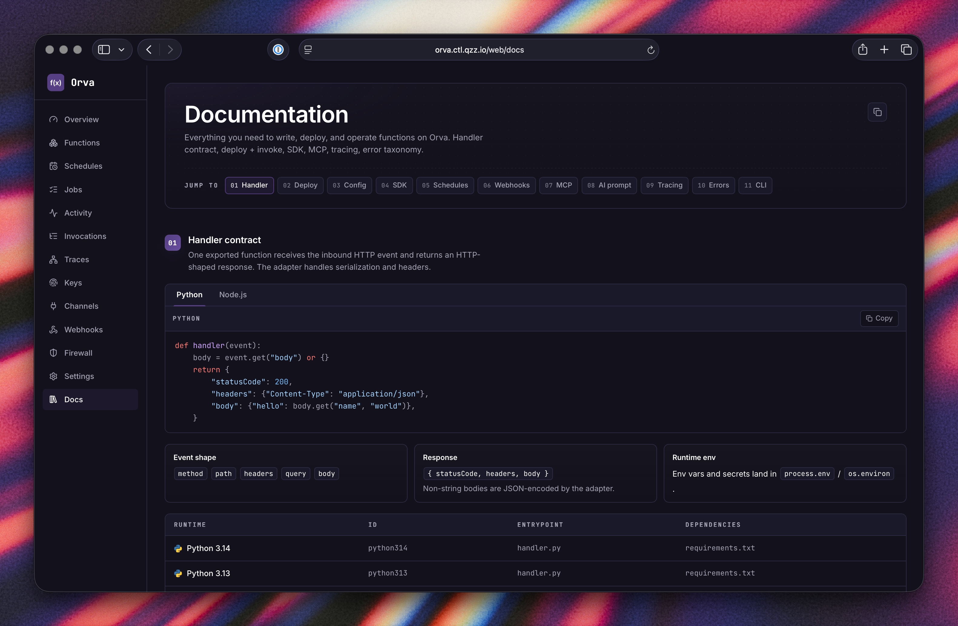This screenshot has height=626, width=958.
Task: Click the Orva f(x) logo icon
Action: [55, 83]
